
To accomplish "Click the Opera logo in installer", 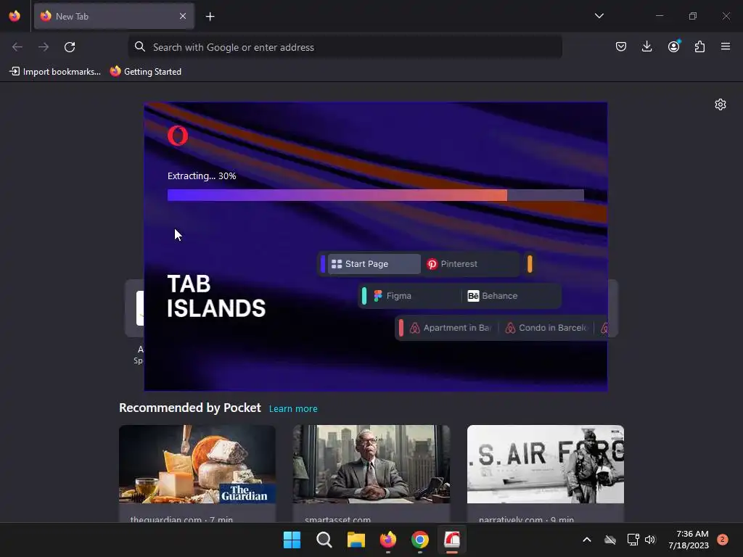I will [178, 136].
